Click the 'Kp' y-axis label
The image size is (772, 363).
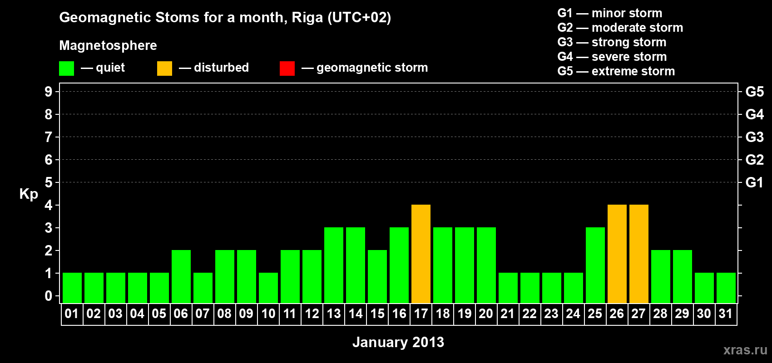click(x=29, y=194)
